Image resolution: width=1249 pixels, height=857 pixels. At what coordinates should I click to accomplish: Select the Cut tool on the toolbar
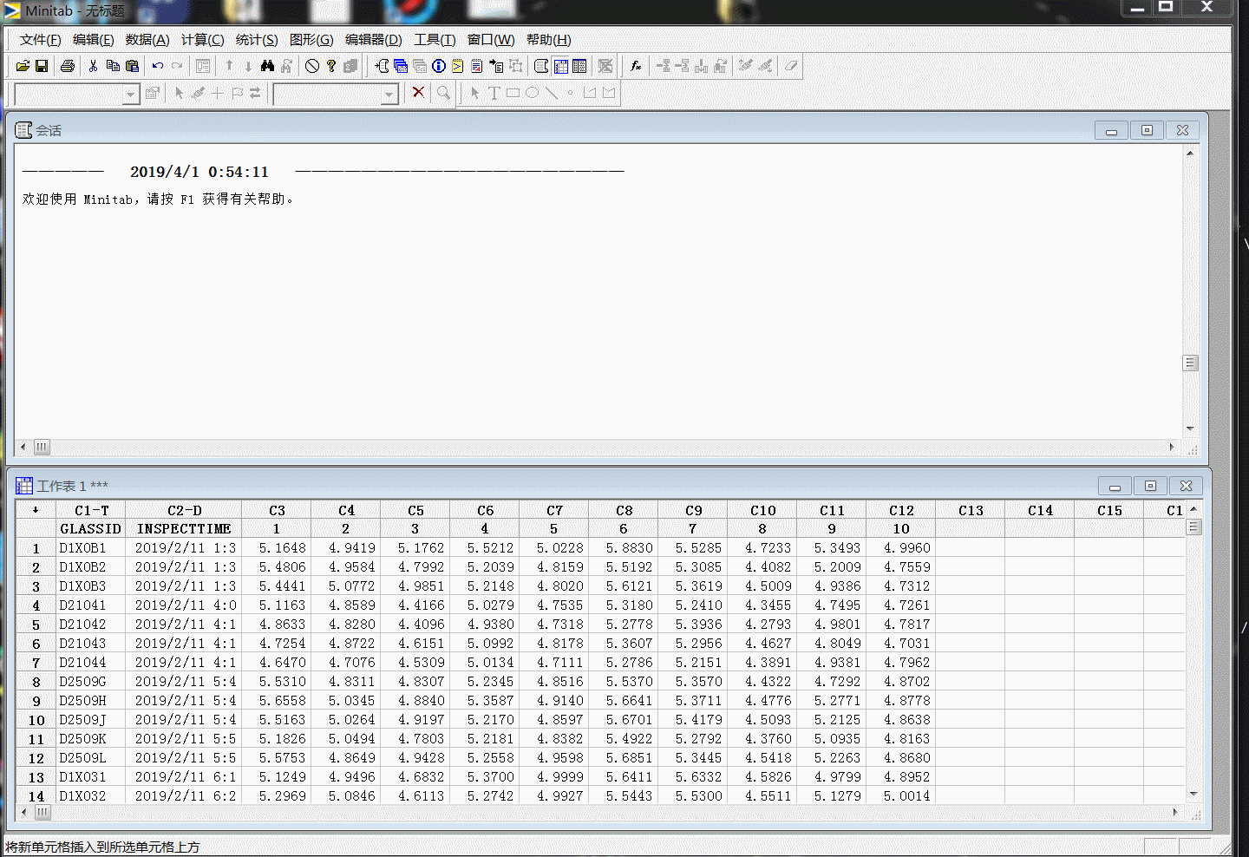[93, 66]
